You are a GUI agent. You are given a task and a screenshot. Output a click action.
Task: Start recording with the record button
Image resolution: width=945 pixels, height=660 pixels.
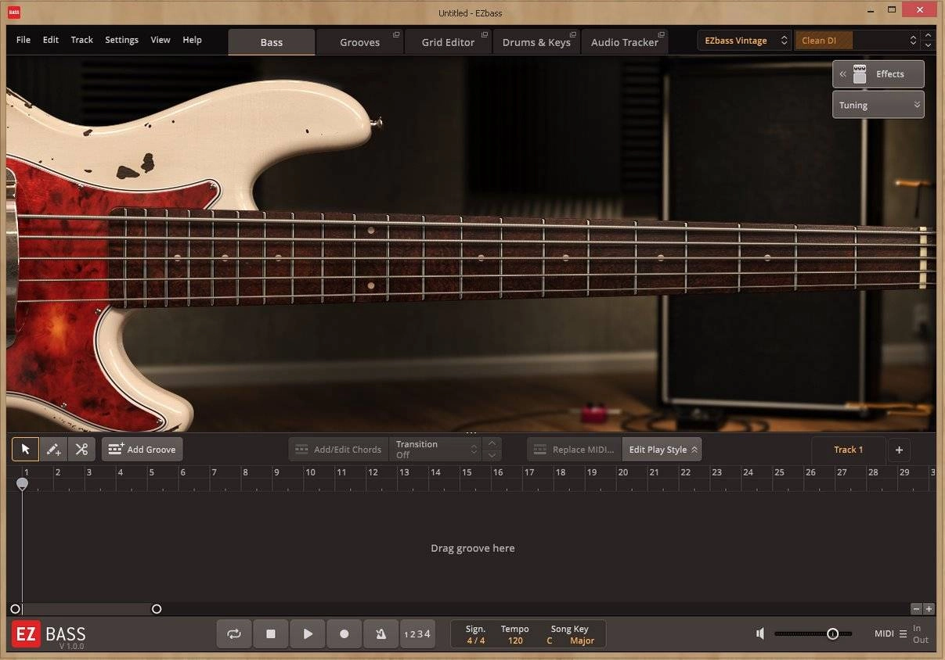tap(344, 634)
